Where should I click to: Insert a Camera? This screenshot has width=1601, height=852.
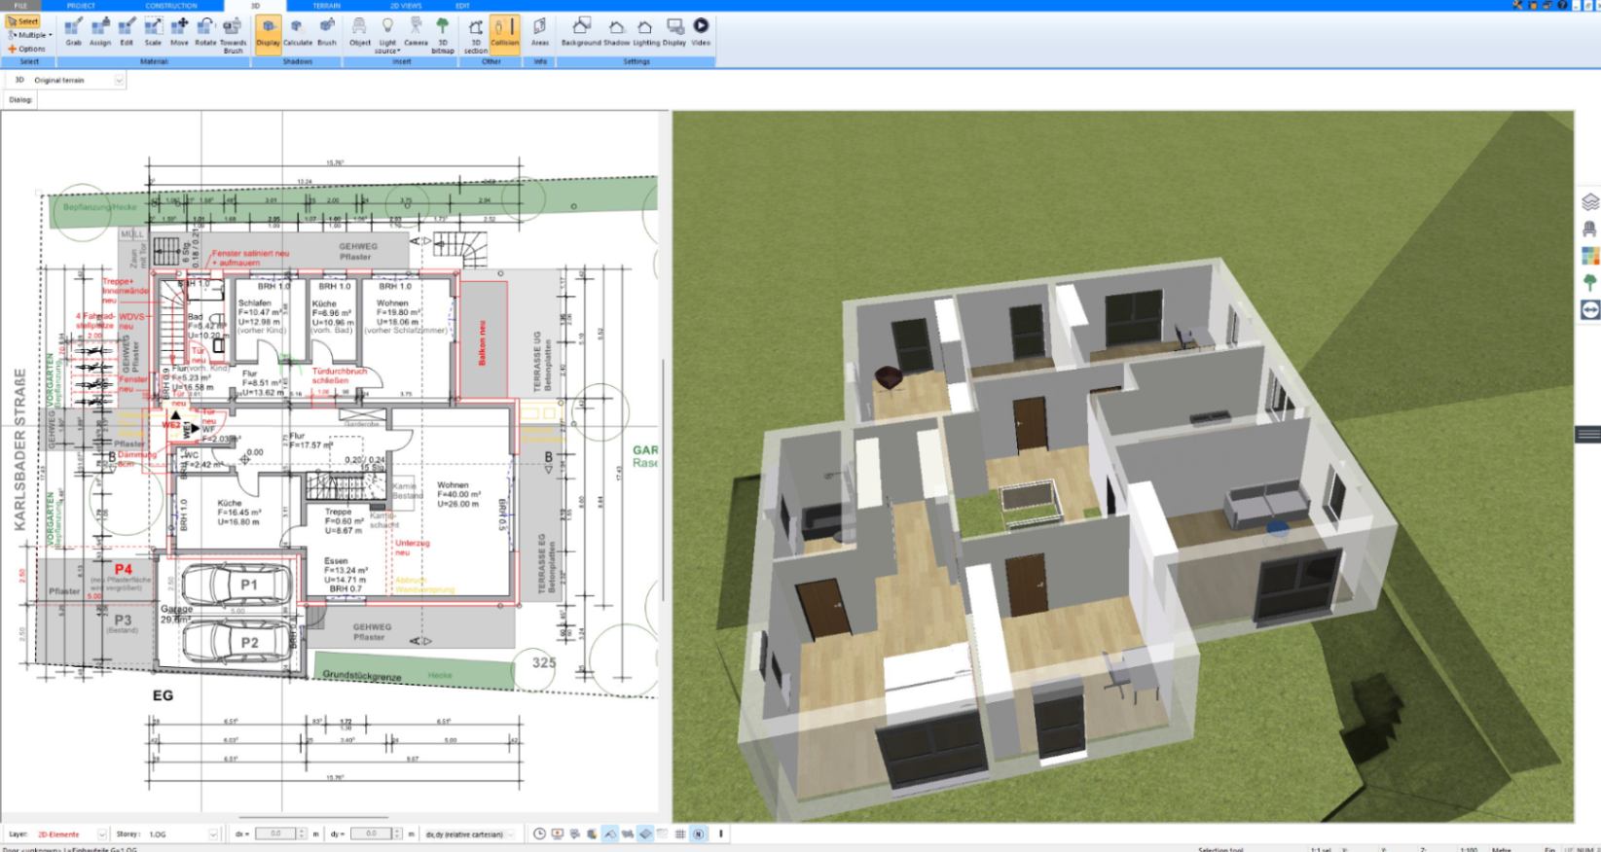416,31
